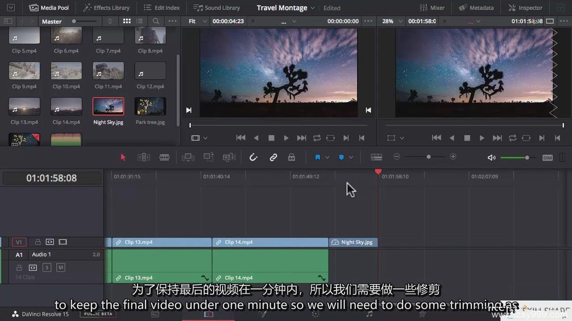Mute the Audio 1 track
572x321 pixels.
click(x=61, y=267)
